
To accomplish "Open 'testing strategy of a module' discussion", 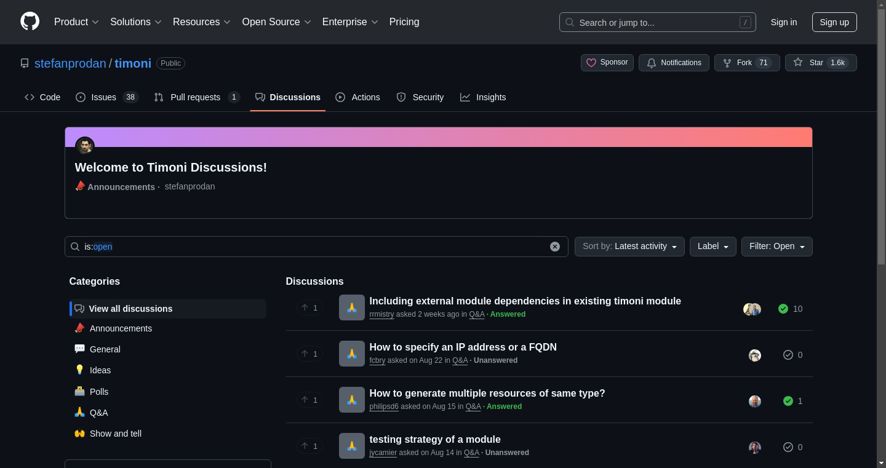I will [x=434, y=439].
